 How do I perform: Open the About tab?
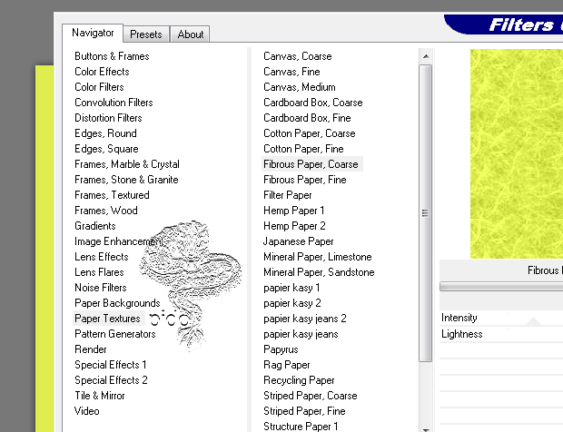click(x=191, y=34)
